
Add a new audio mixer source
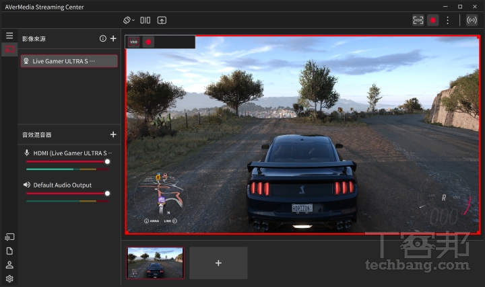point(113,134)
